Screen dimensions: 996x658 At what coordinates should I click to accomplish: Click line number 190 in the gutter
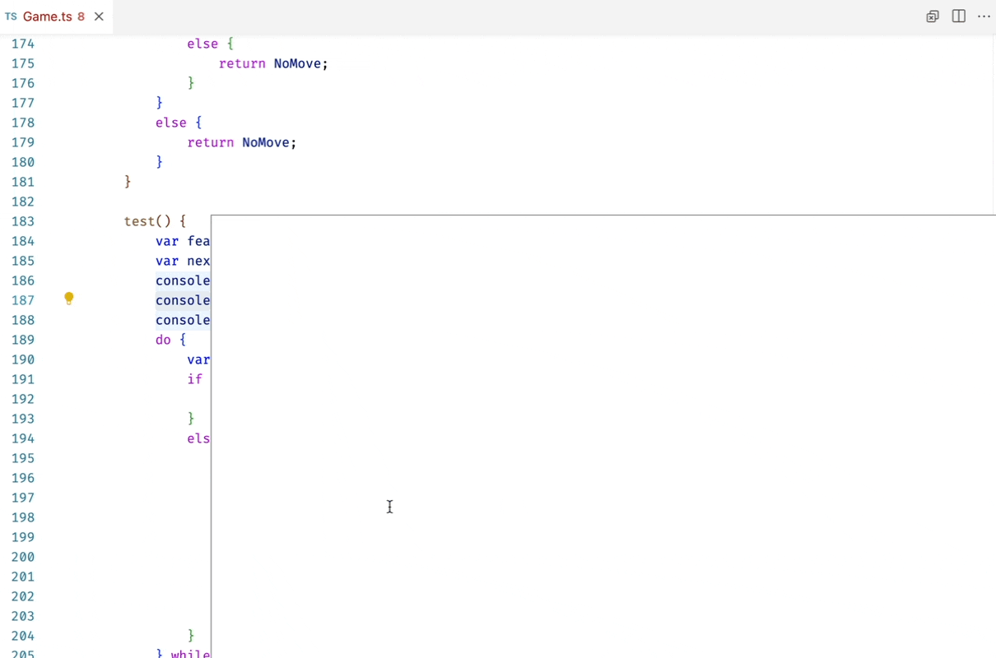click(22, 359)
